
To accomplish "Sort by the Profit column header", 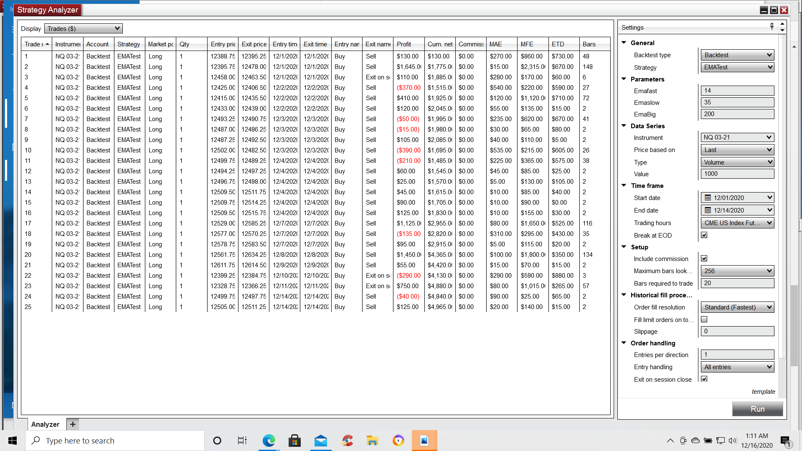I will 409,44.
